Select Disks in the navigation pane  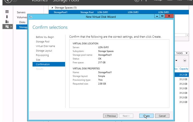(22, 22)
